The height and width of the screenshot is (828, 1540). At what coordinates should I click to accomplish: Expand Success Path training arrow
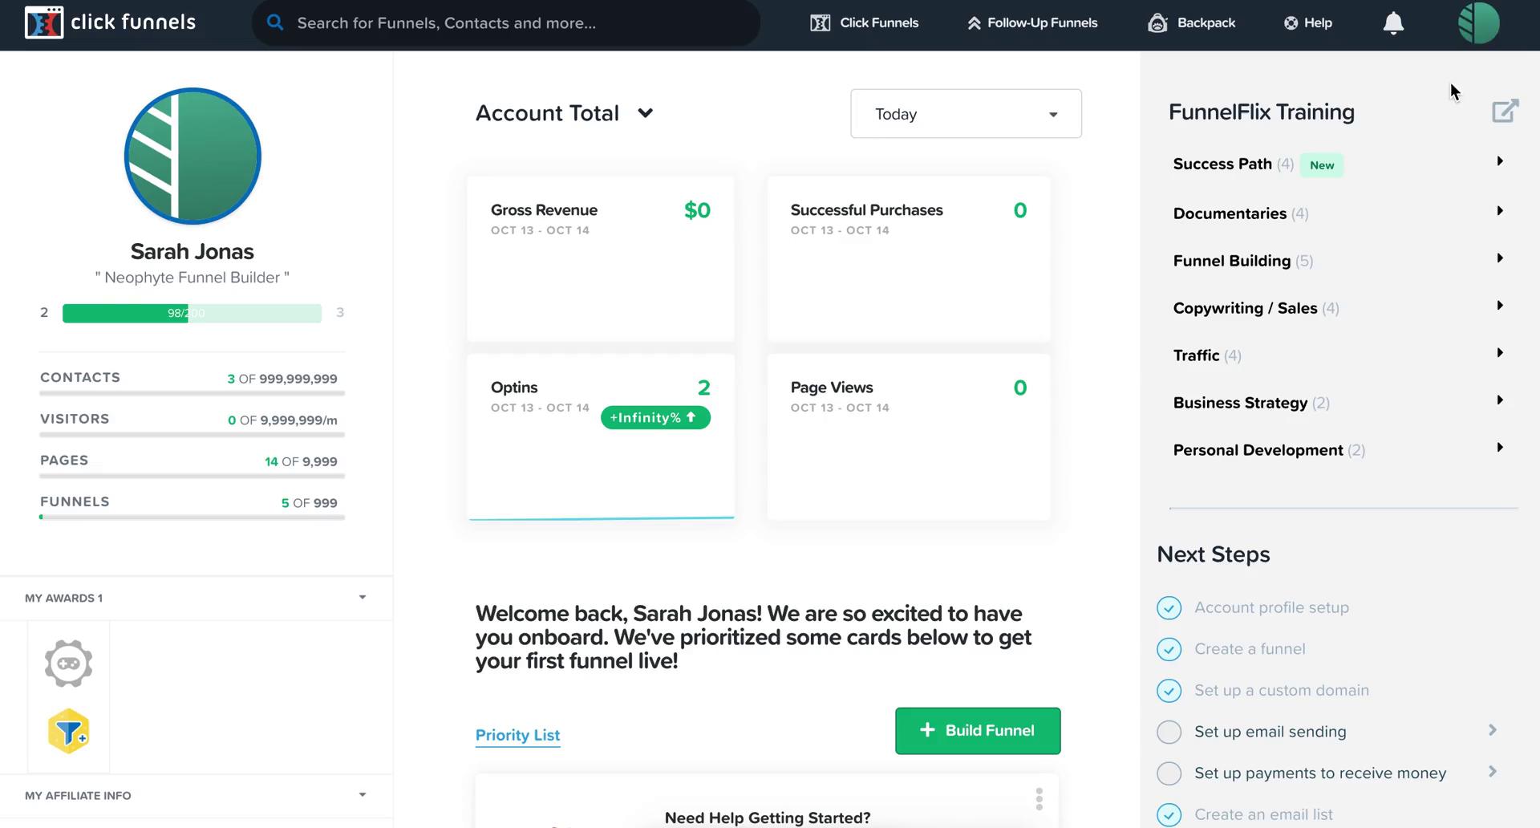(x=1499, y=161)
